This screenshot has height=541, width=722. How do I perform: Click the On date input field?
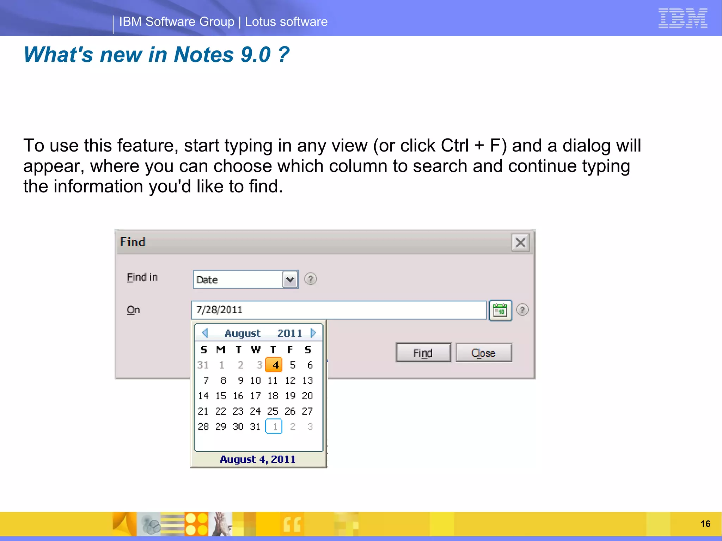339,310
